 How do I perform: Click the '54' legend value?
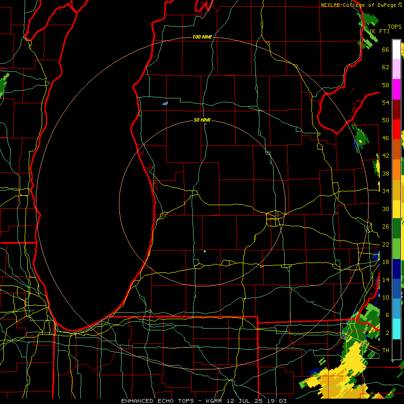(386, 102)
